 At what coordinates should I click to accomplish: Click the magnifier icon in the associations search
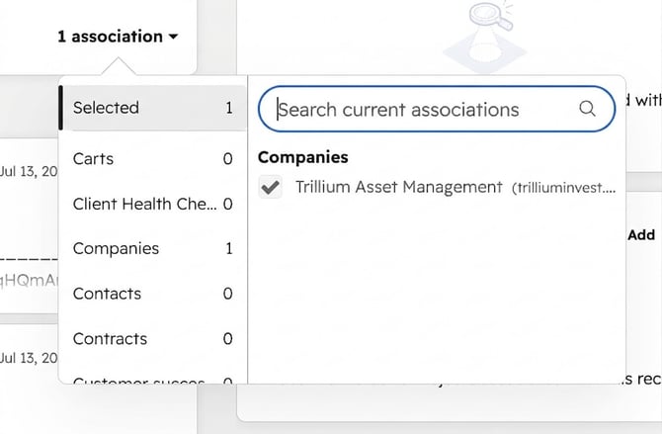coord(587,109)
